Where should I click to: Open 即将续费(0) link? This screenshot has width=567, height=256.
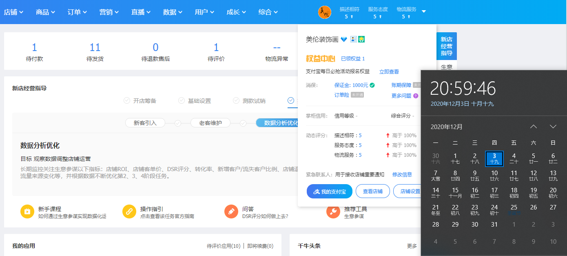pos(260,246)
